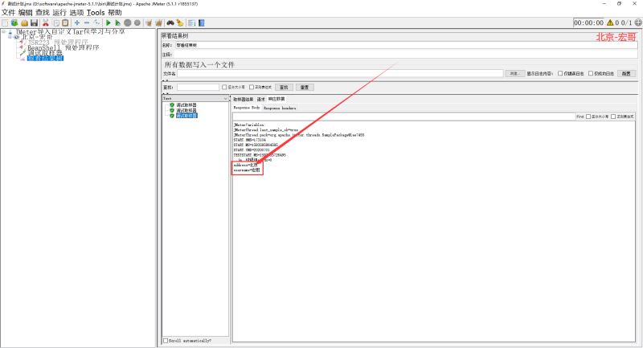The width and height of the screenshot is (643, 348).
Task: Open the 编辑 menu
Action: 26,13
